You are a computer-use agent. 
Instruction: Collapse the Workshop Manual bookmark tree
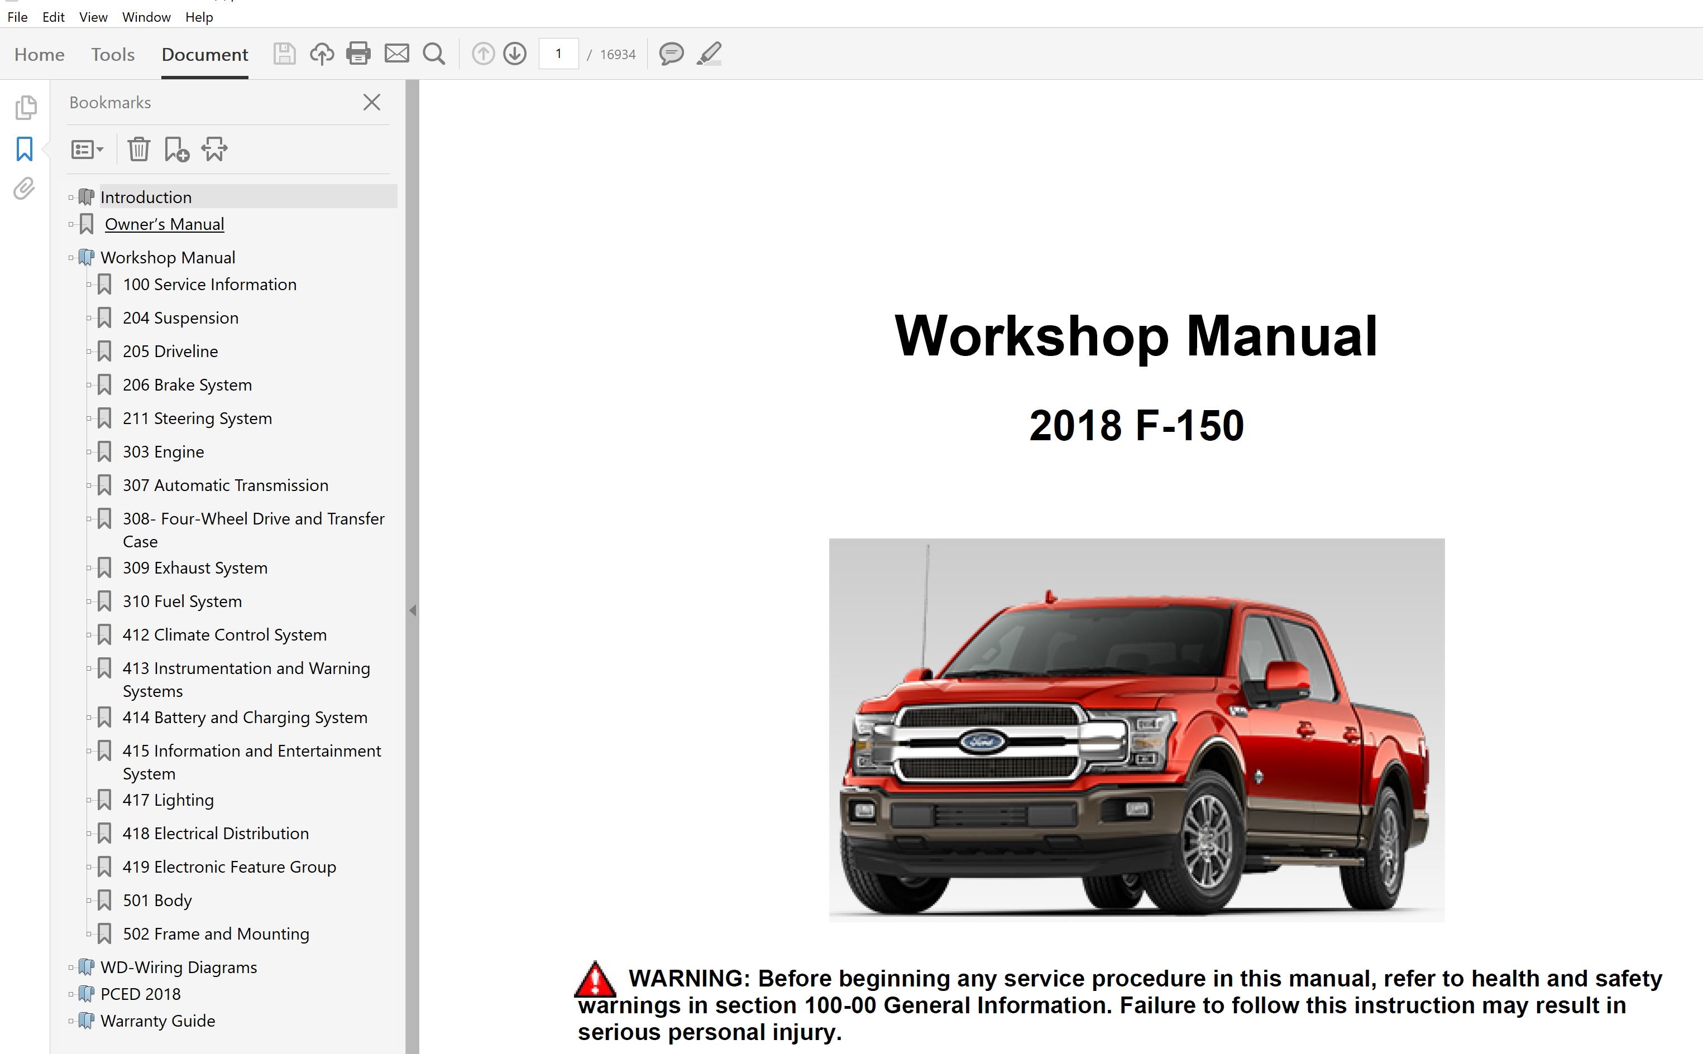point(71,258)
